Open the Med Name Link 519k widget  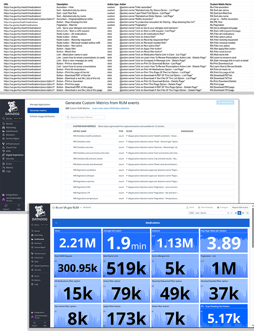(x=126, y=266)
